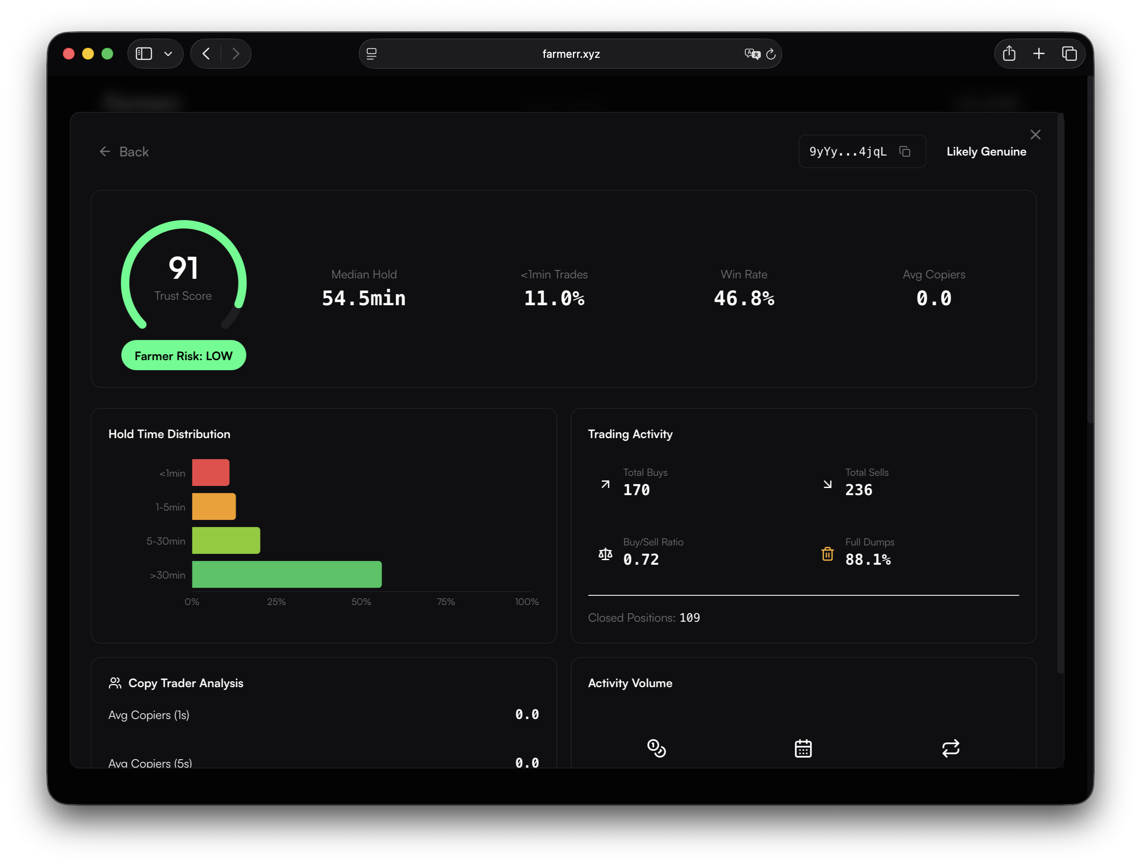Viewport: 1141px width, 867px height.
Task: Open the calendar icon under Activity Volume
Action: 804,748
